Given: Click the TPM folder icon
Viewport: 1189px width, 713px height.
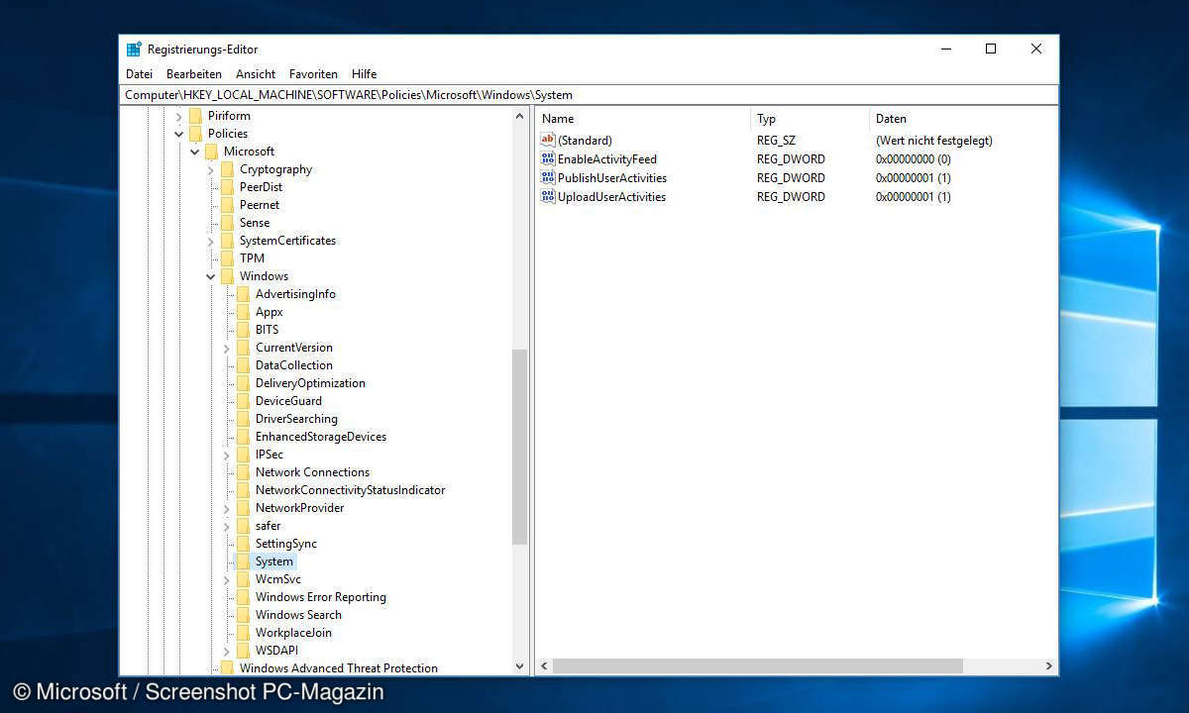Looking at the screenshot, I should 227,258.
